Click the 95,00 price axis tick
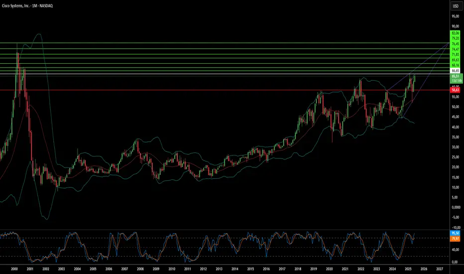 (456, 16)
